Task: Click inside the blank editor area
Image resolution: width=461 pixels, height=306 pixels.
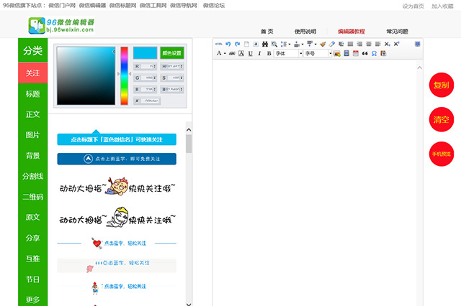Action: click(315, 182)
